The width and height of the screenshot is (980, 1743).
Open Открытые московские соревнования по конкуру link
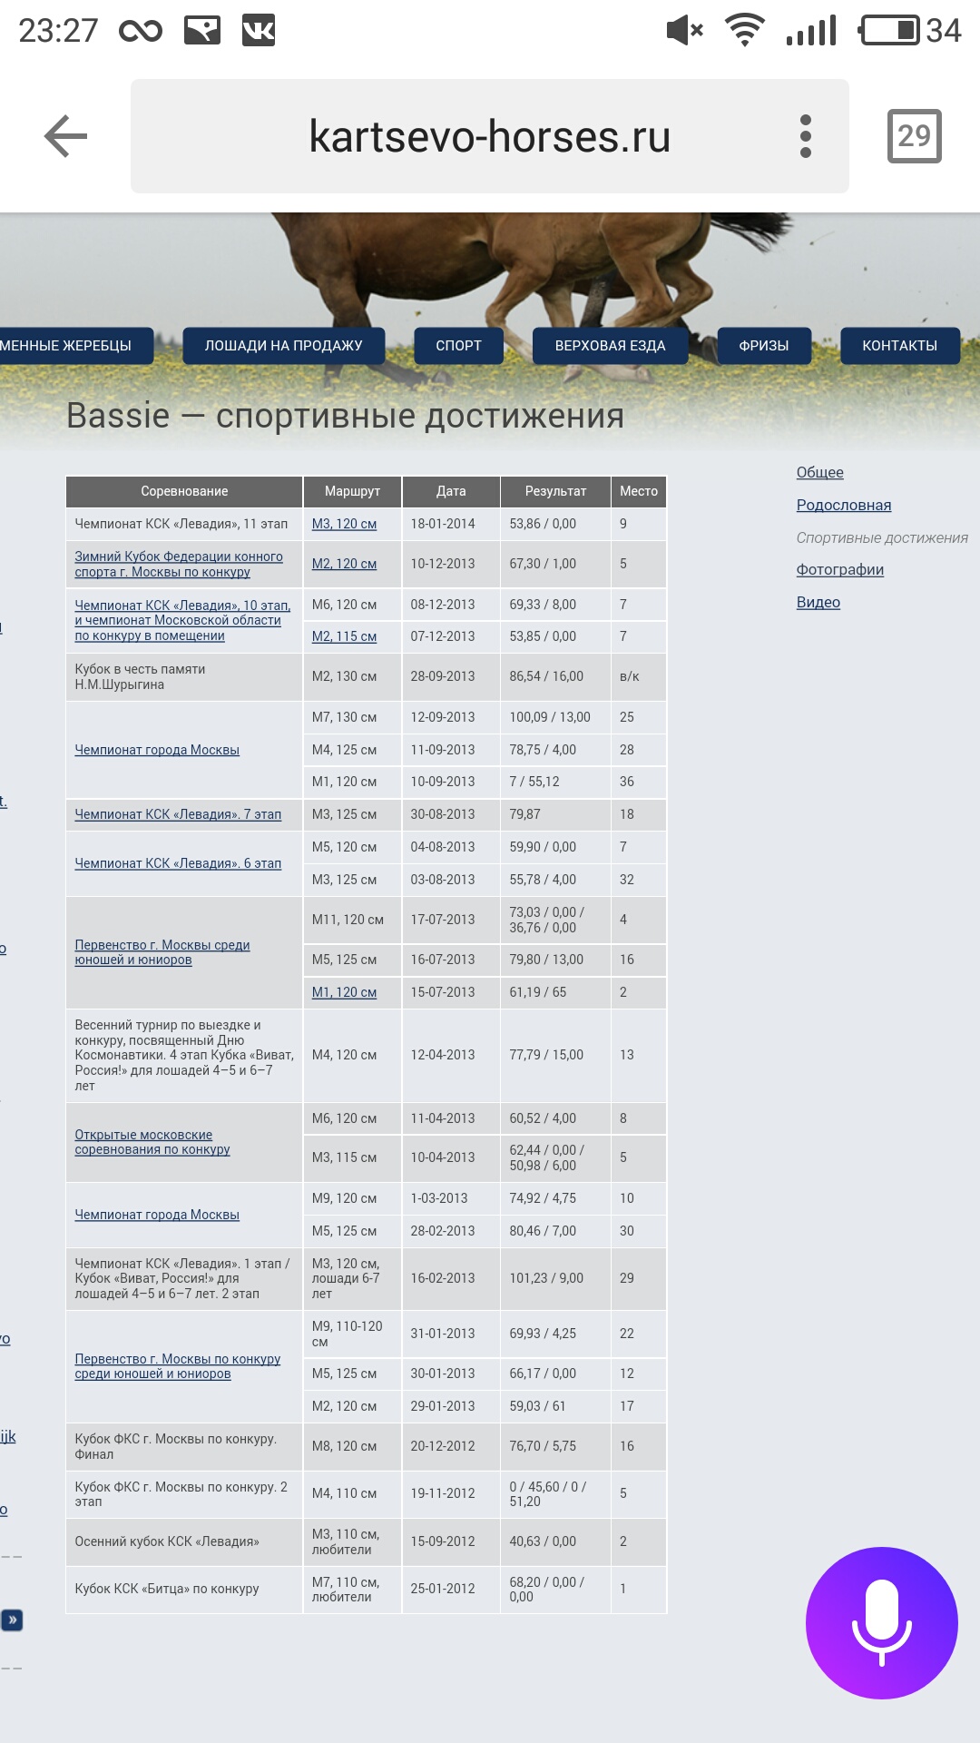152,1142
